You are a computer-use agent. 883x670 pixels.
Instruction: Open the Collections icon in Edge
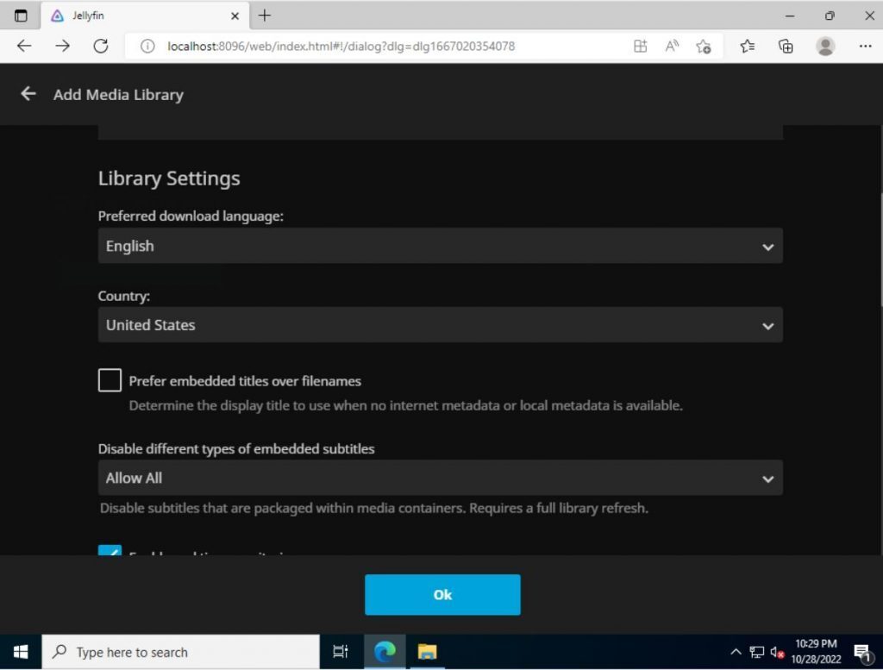[x=786, y=46]
